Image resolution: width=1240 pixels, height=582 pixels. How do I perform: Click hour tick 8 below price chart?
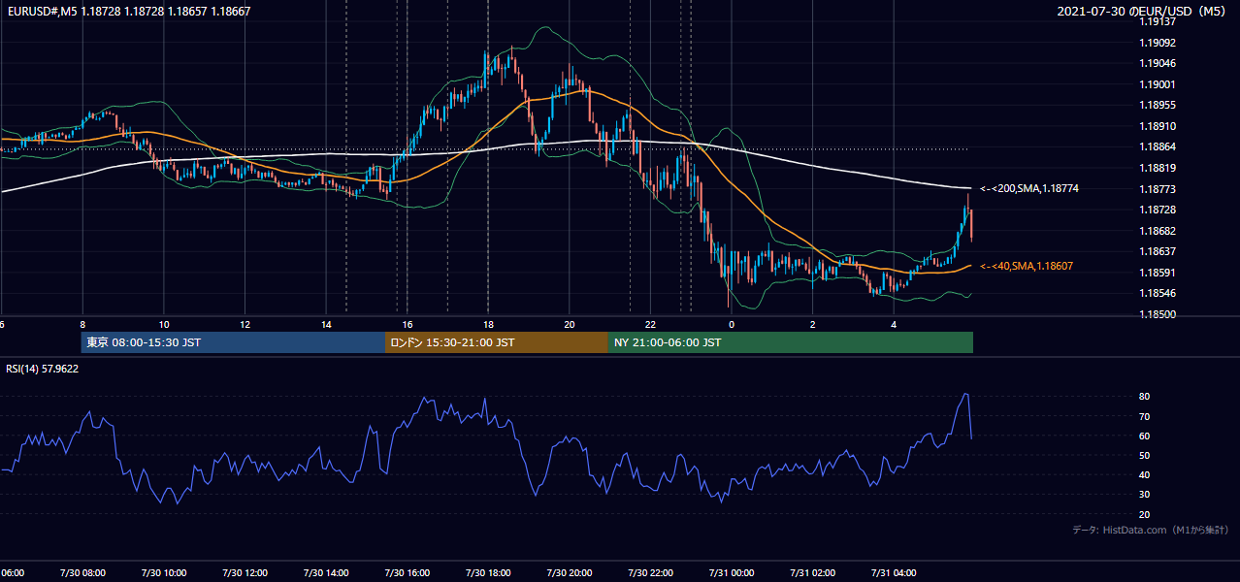click(x=82, y=324)
